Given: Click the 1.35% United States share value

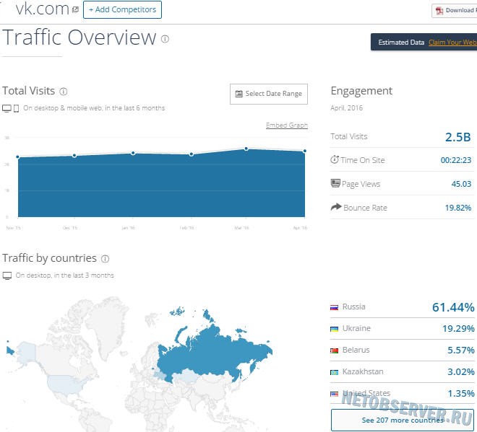Looking at the screenshot, I should coord(461,394).
